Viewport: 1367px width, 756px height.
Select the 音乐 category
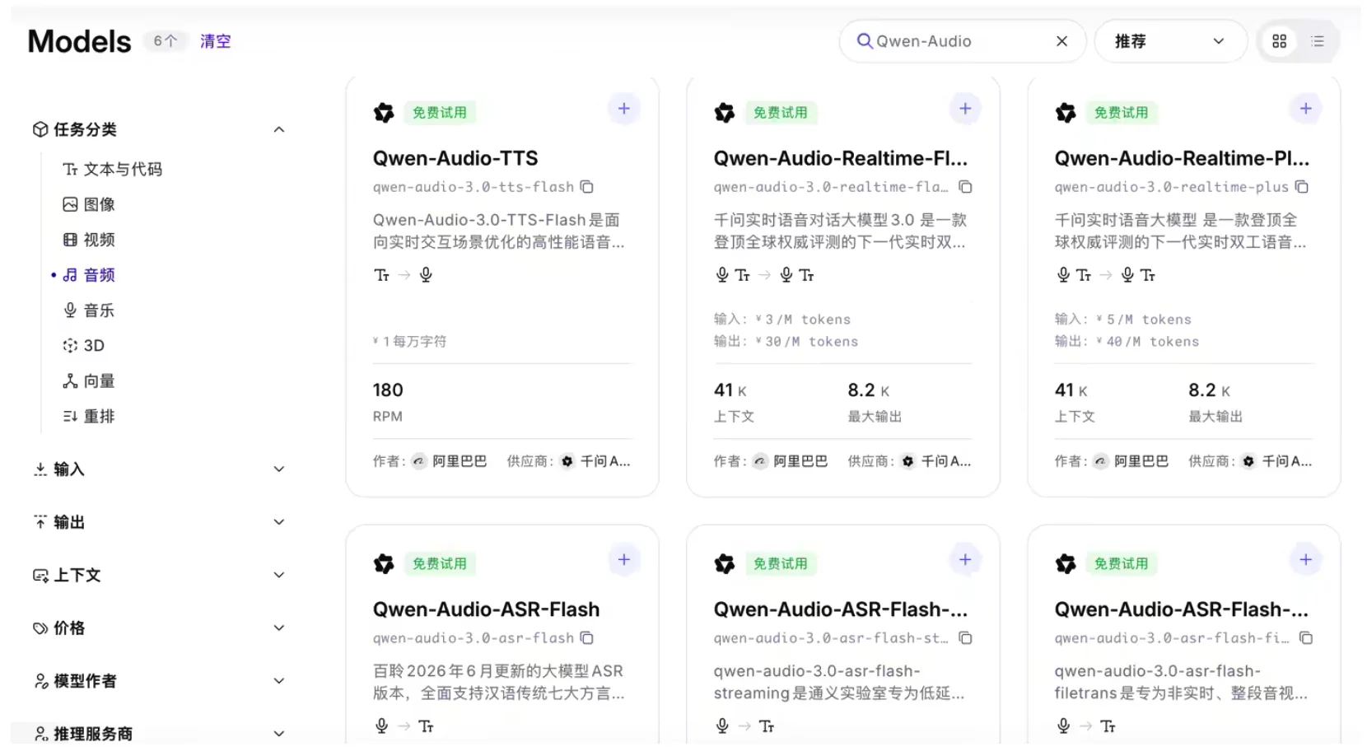click(89, 310)
